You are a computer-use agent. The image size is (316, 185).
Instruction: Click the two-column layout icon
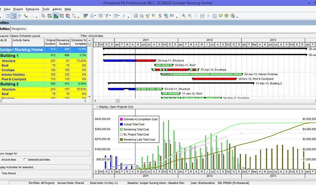pyautogui.click(x=214, y=16)
